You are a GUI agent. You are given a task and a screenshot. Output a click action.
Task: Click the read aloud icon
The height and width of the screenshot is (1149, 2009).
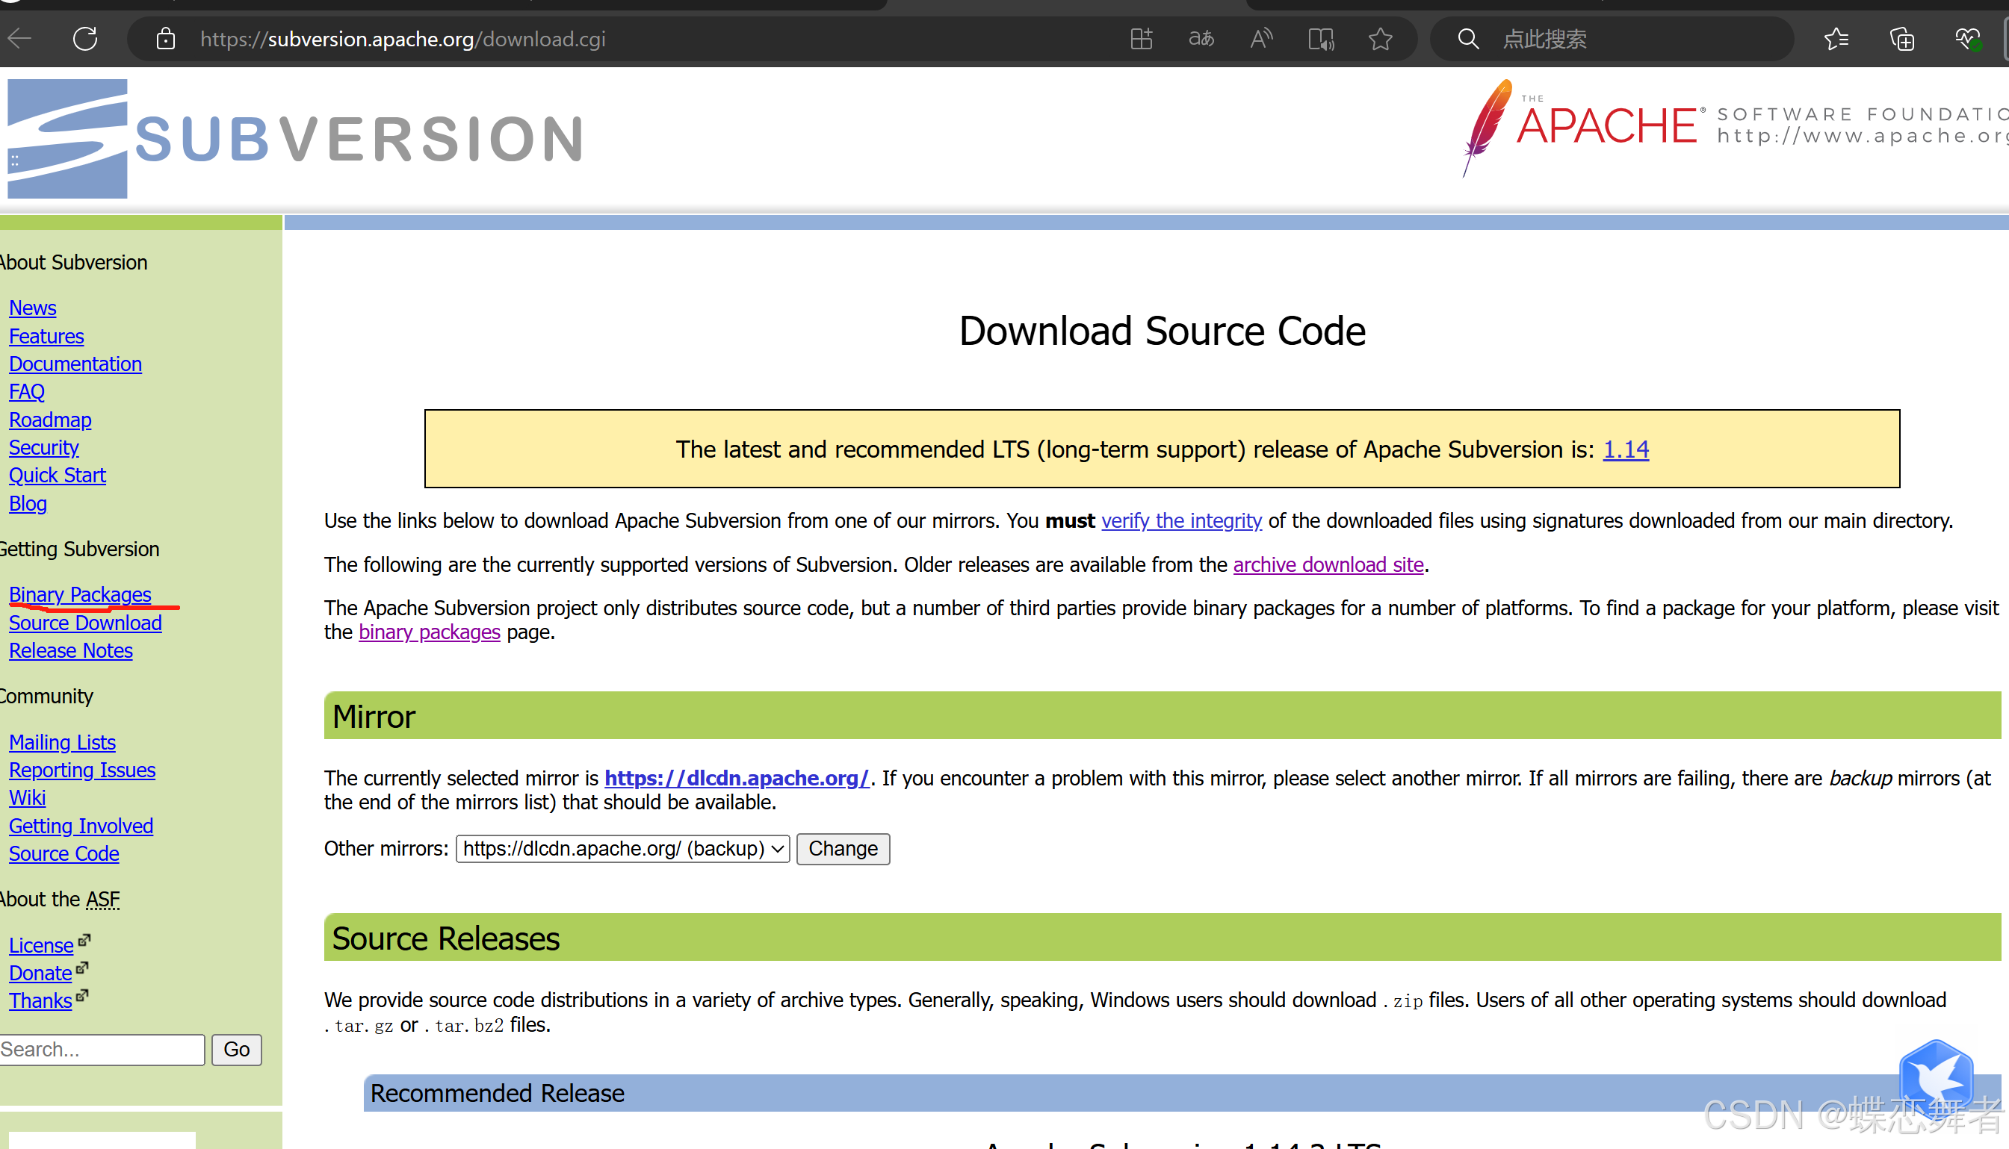[x=1261, y=39]
